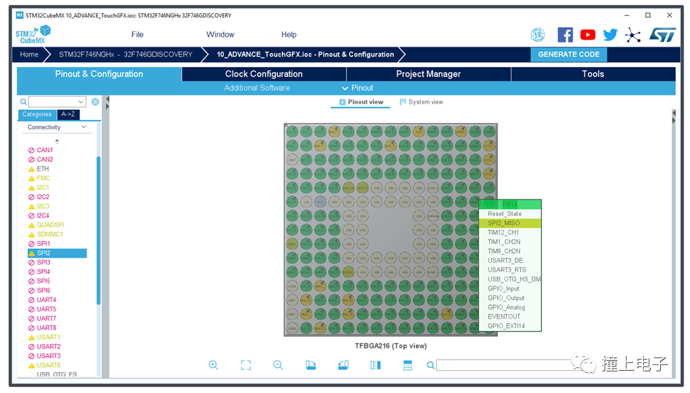Select Pinout & Configuration tab
The image size is (690, 393).
click(99, 74)
